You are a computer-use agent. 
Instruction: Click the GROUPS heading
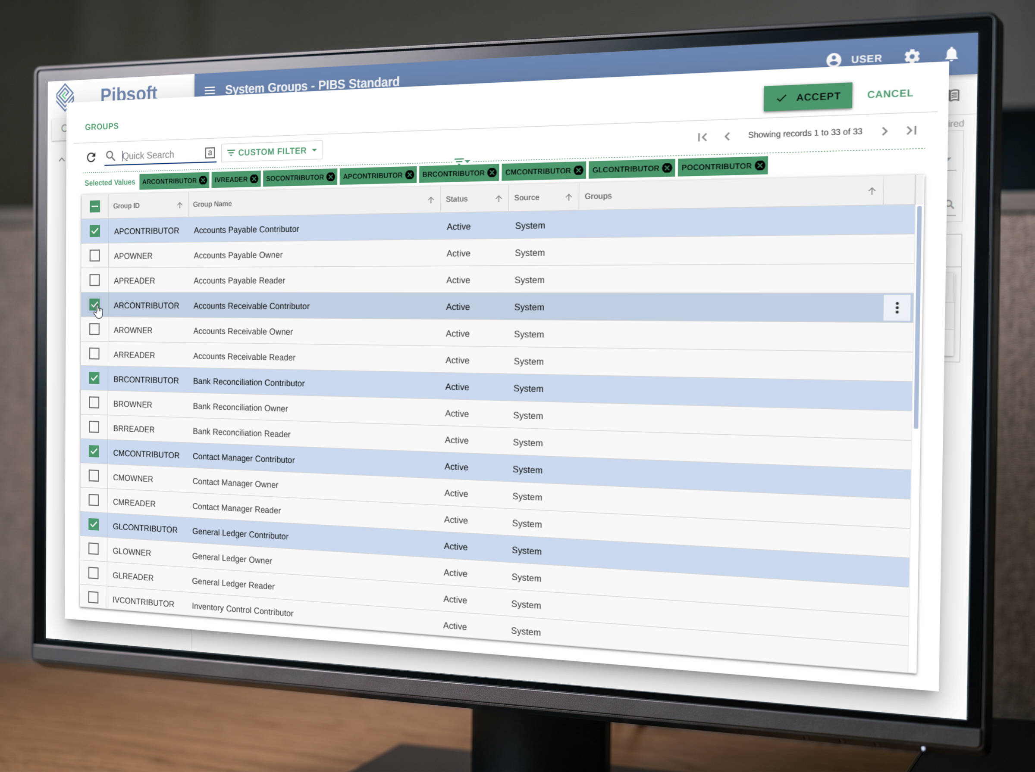(101, 126)
